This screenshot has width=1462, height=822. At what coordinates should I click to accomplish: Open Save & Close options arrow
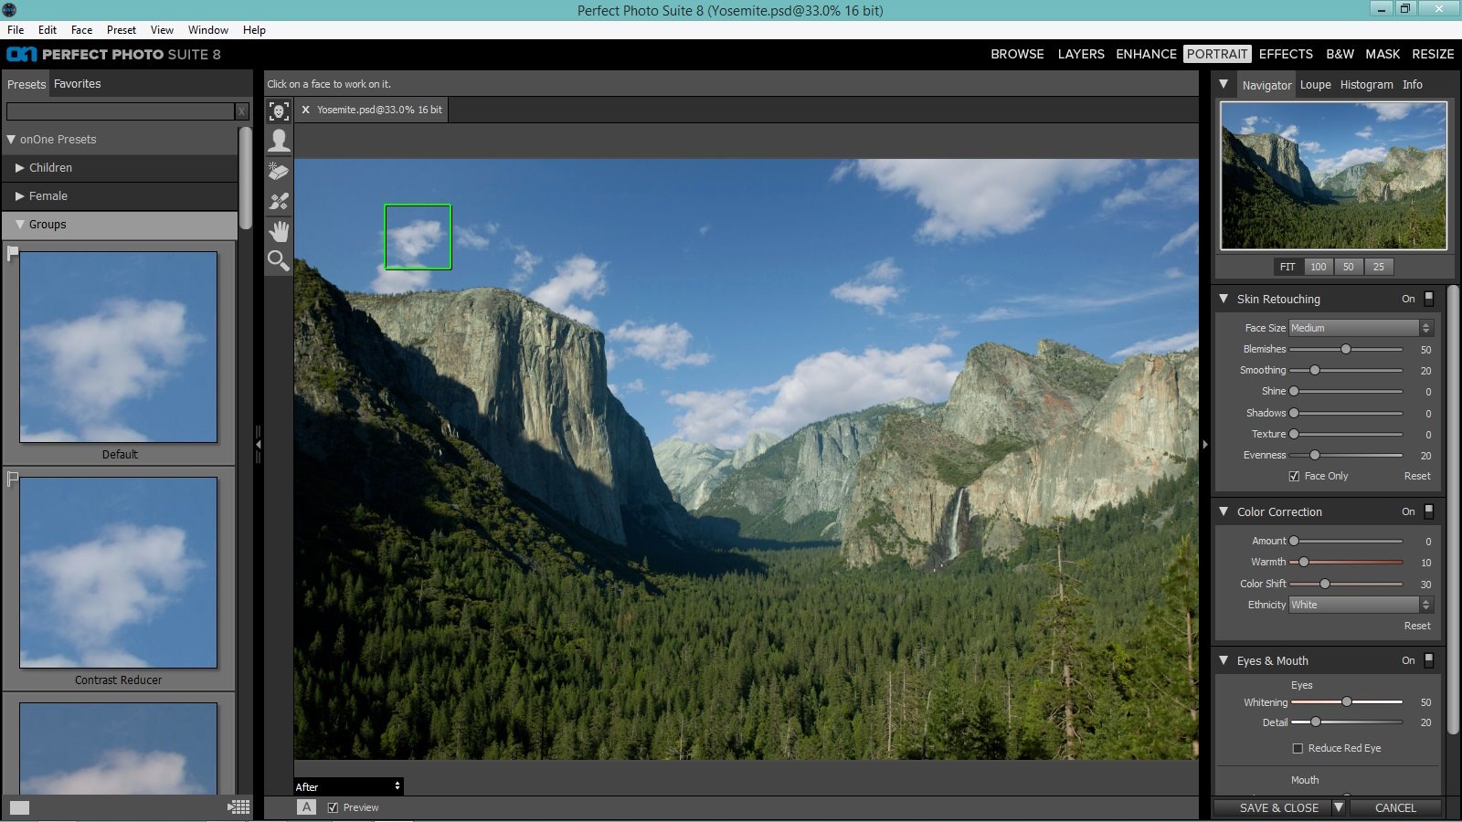(x=1339, y=807)
